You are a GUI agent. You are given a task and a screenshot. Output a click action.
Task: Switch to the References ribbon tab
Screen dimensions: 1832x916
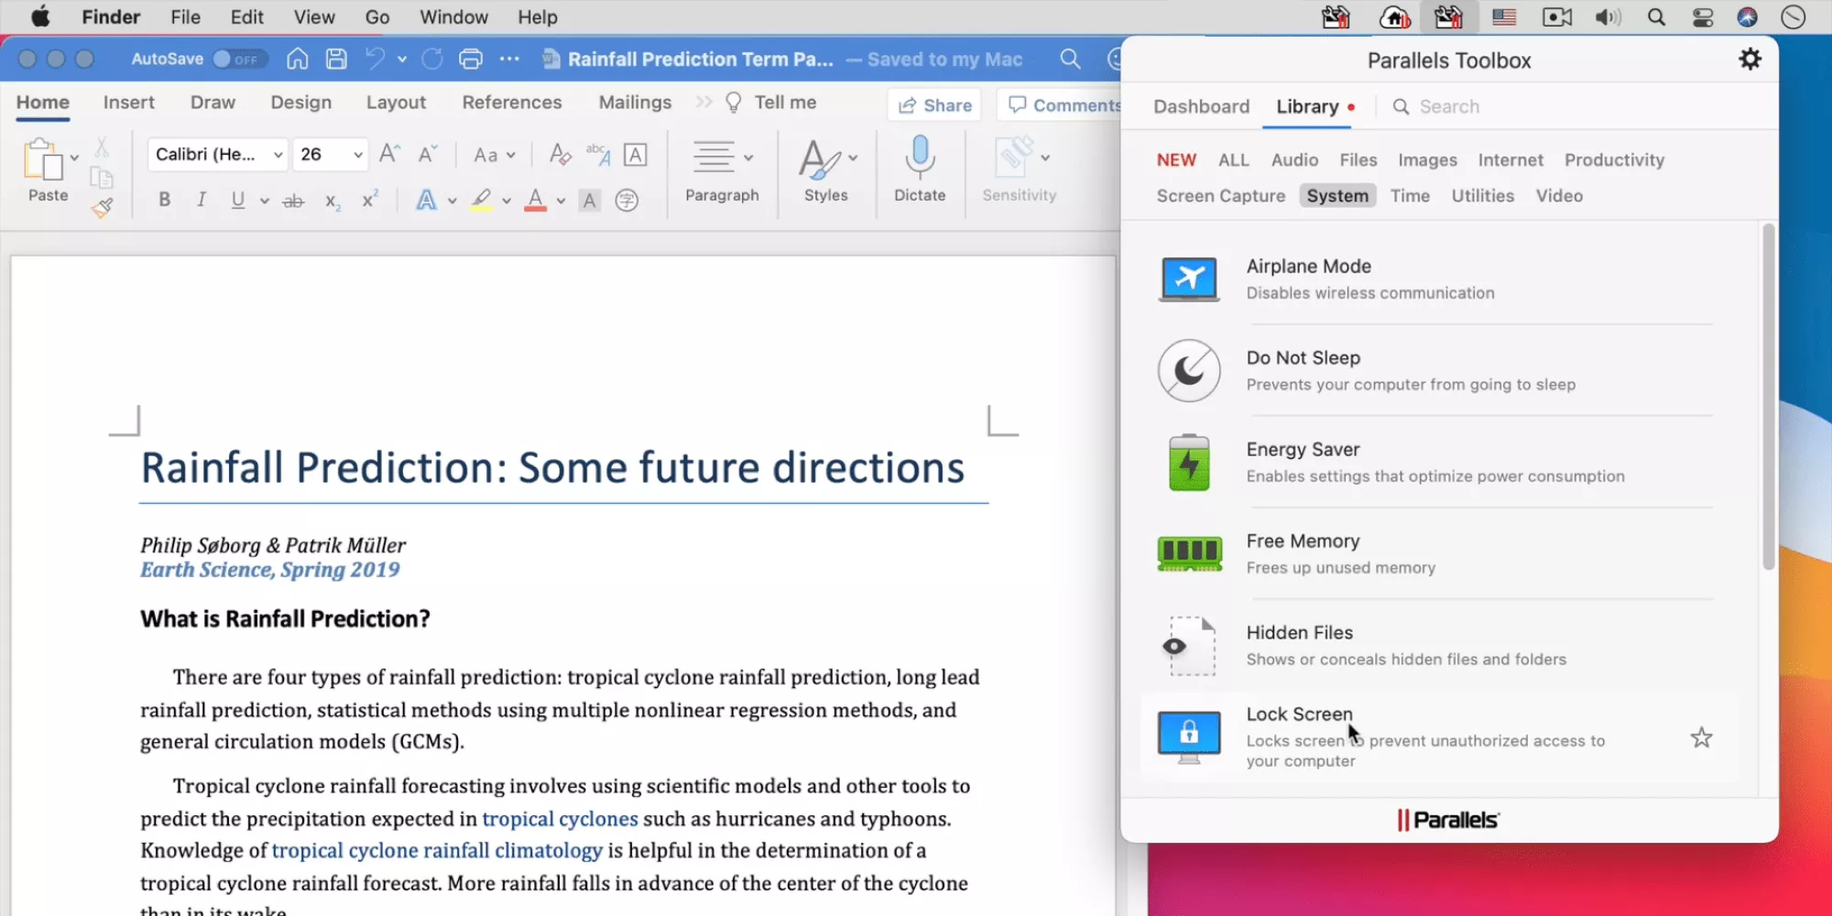click(511, 103)
